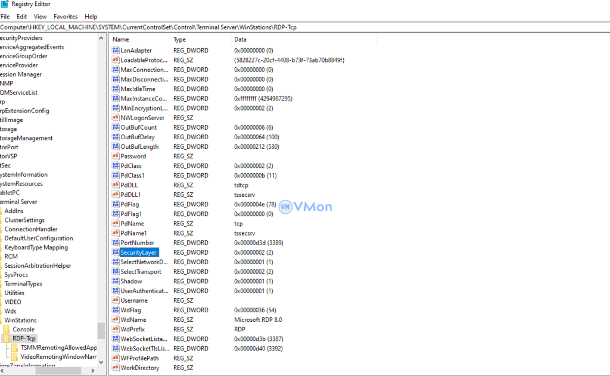Open the File menu

pyautogui.click(x=5, y=17)
